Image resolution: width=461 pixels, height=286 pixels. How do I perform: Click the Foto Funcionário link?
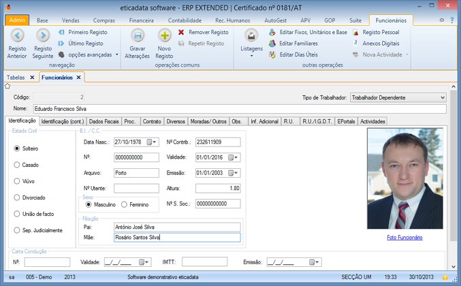pyautogui.click(x=404, y=237)
